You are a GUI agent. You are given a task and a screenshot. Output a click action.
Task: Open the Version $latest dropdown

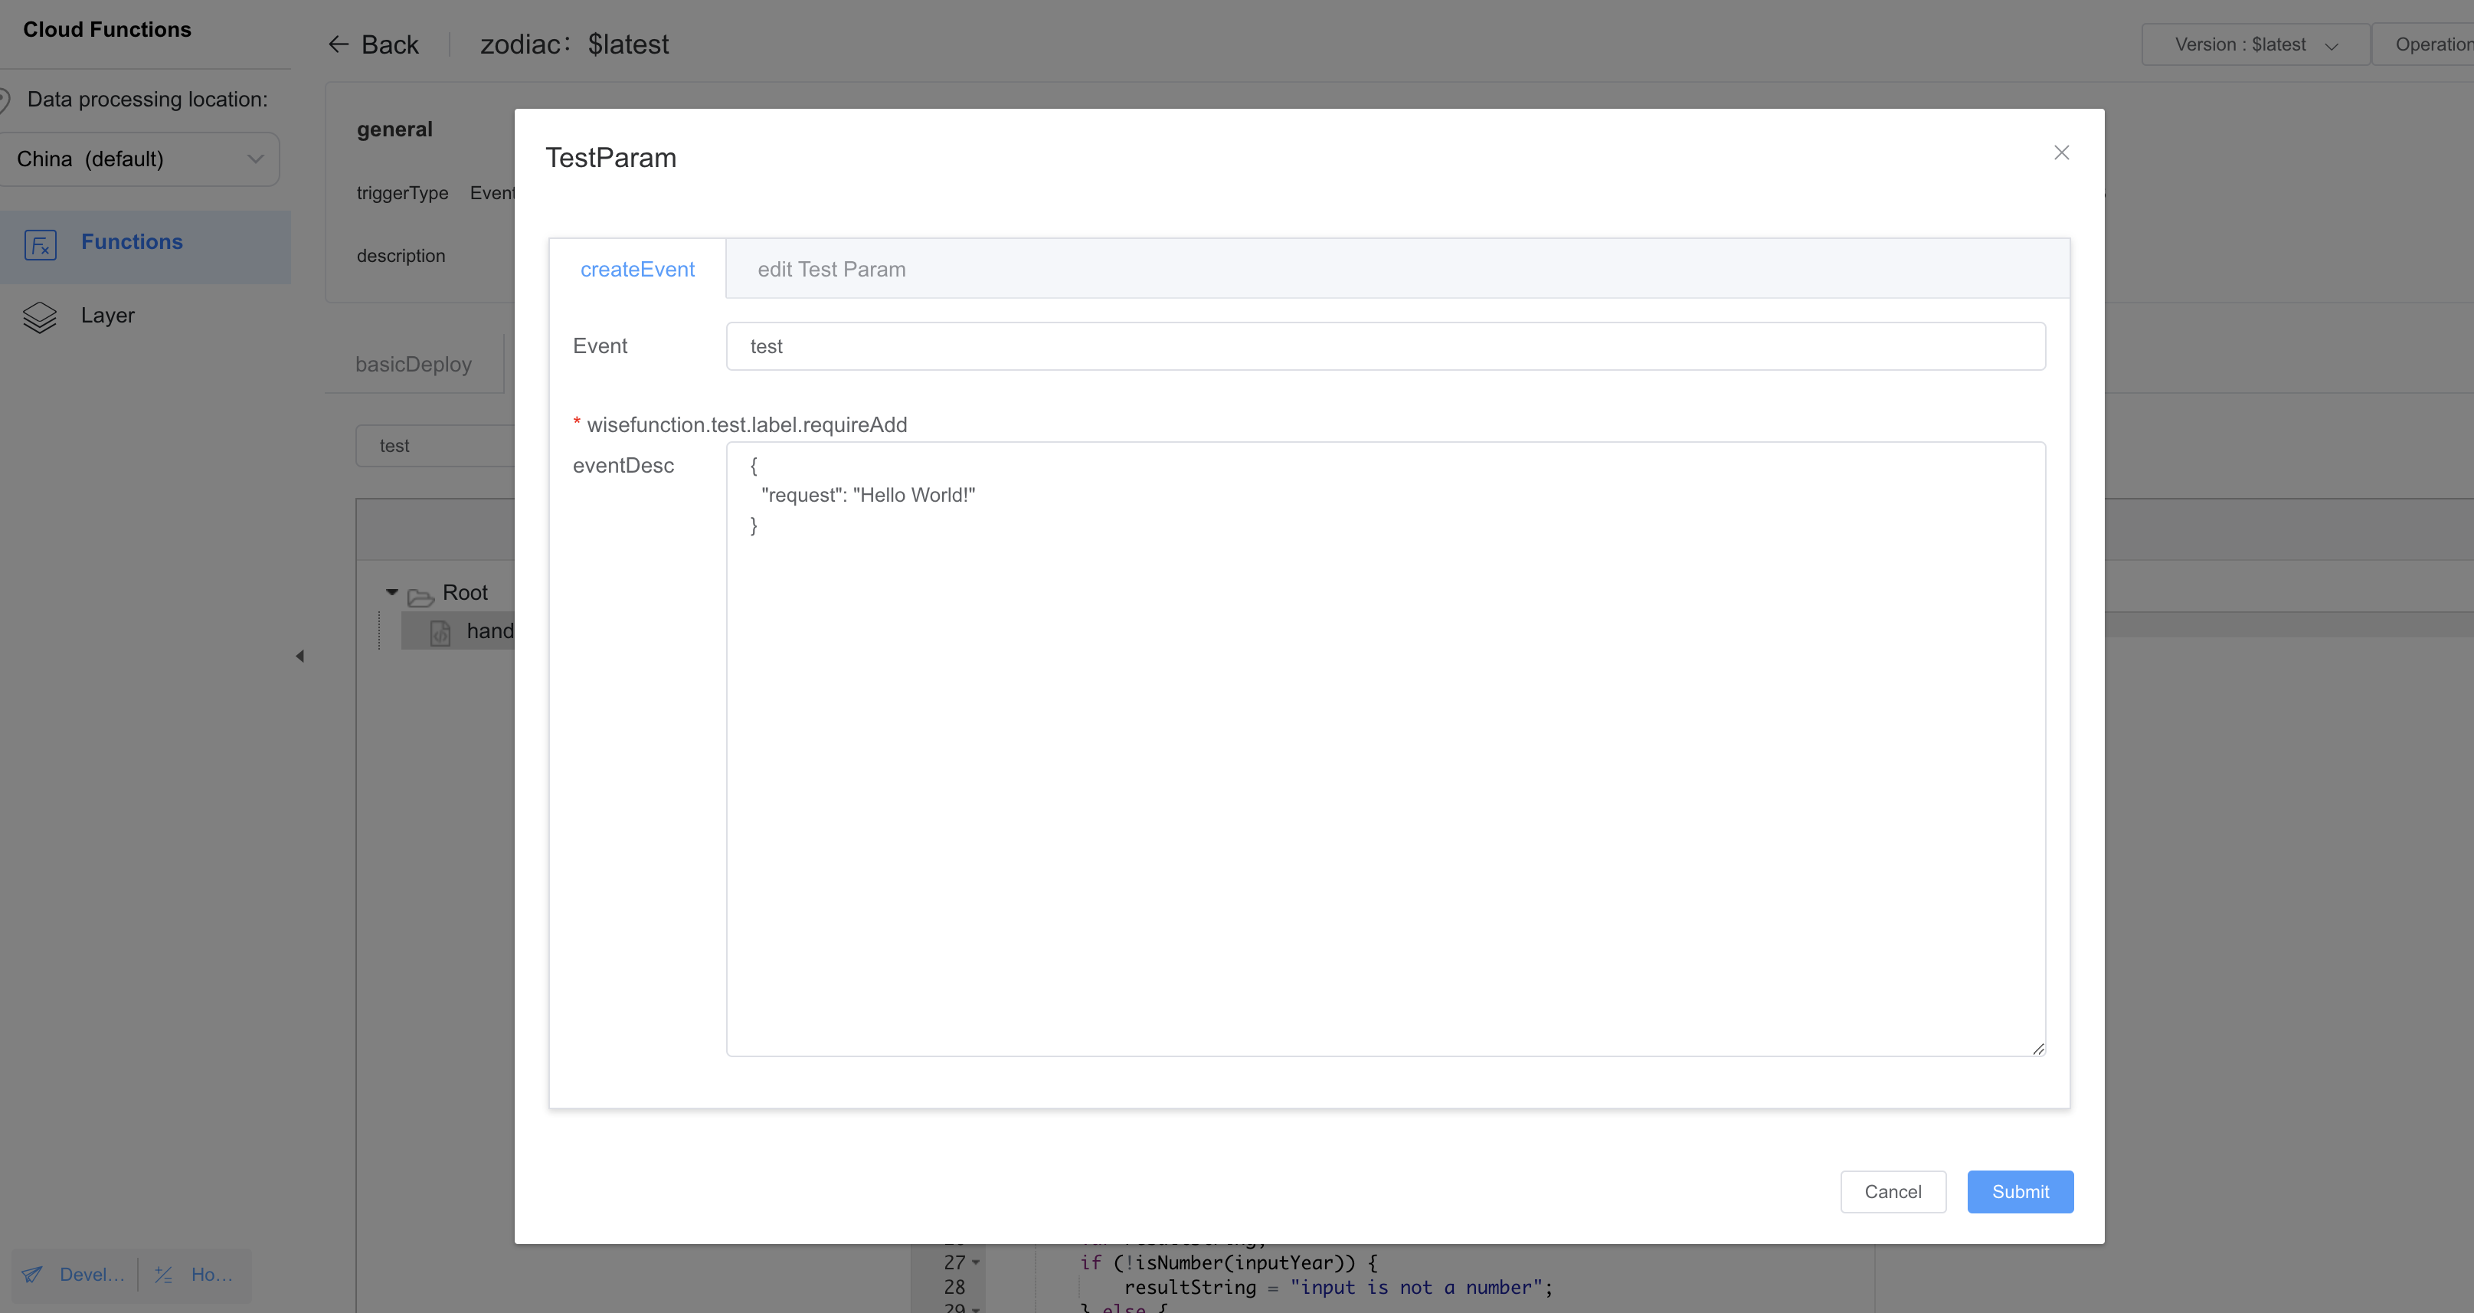point(2255,44)
